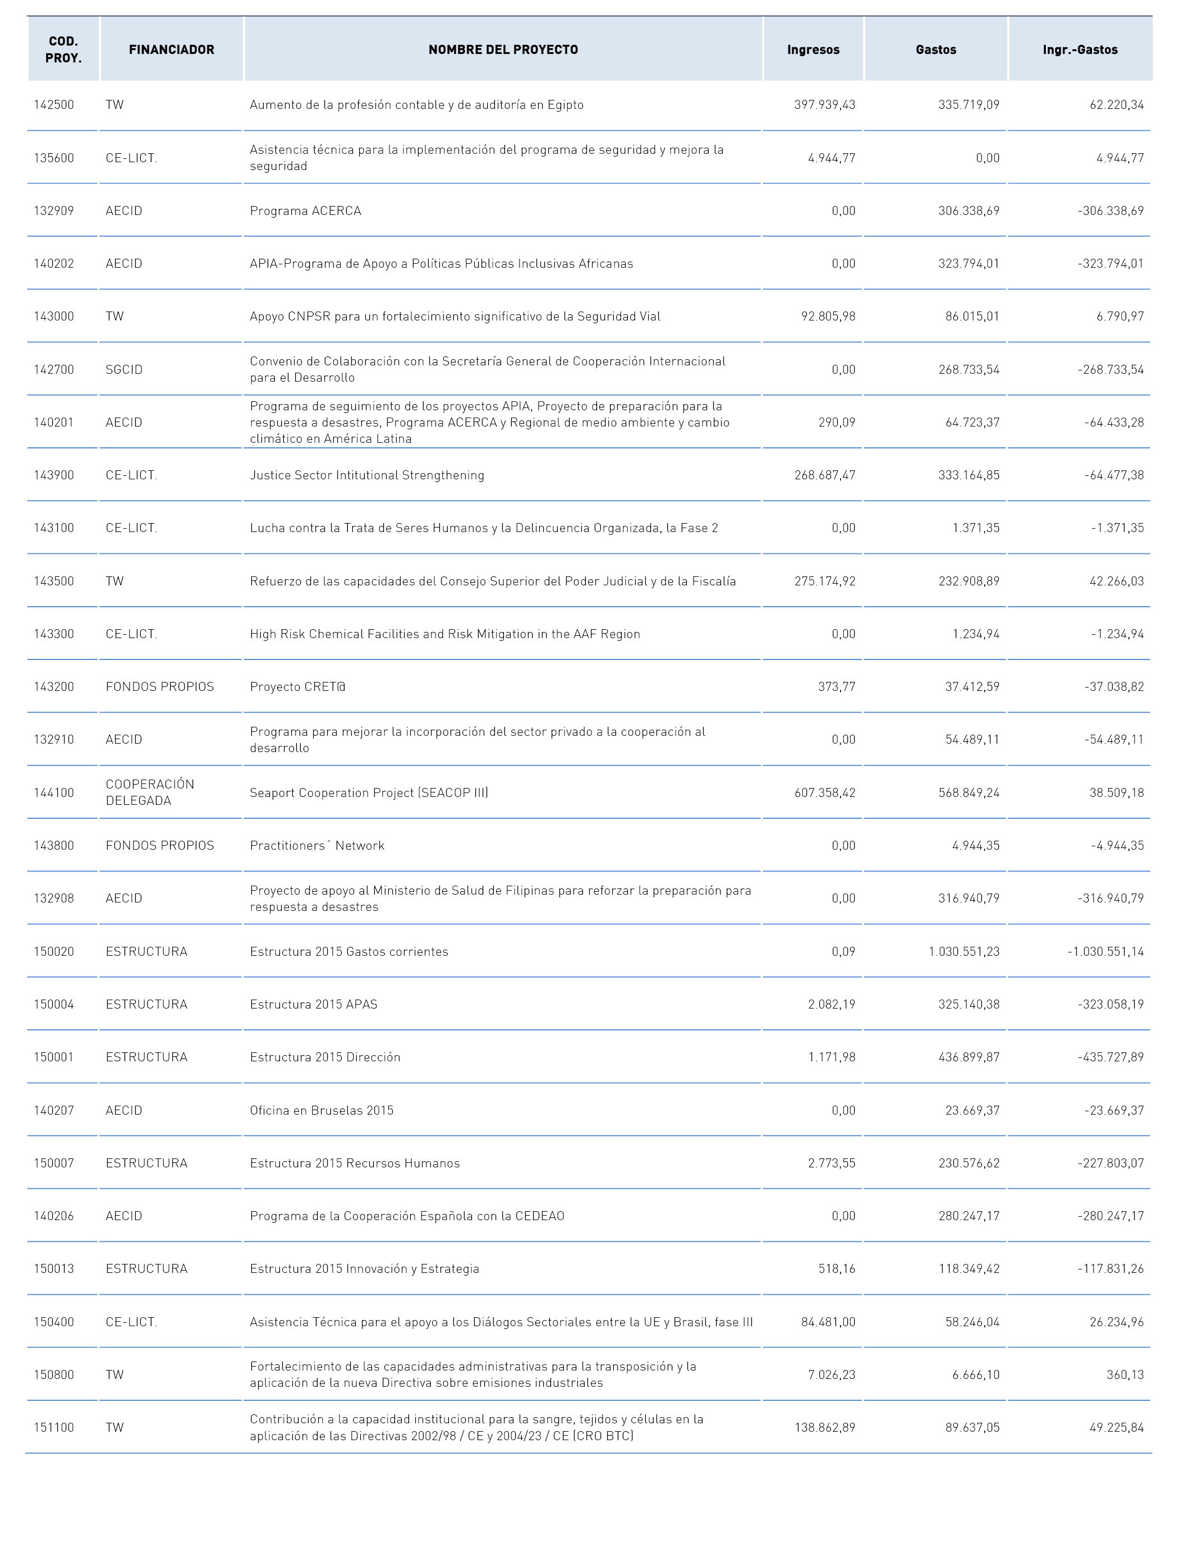Select the -1.030.551,14 balance value
Viewport: 1193px width, 1558px height.
pyautogui.click(x=1105, y=951)
